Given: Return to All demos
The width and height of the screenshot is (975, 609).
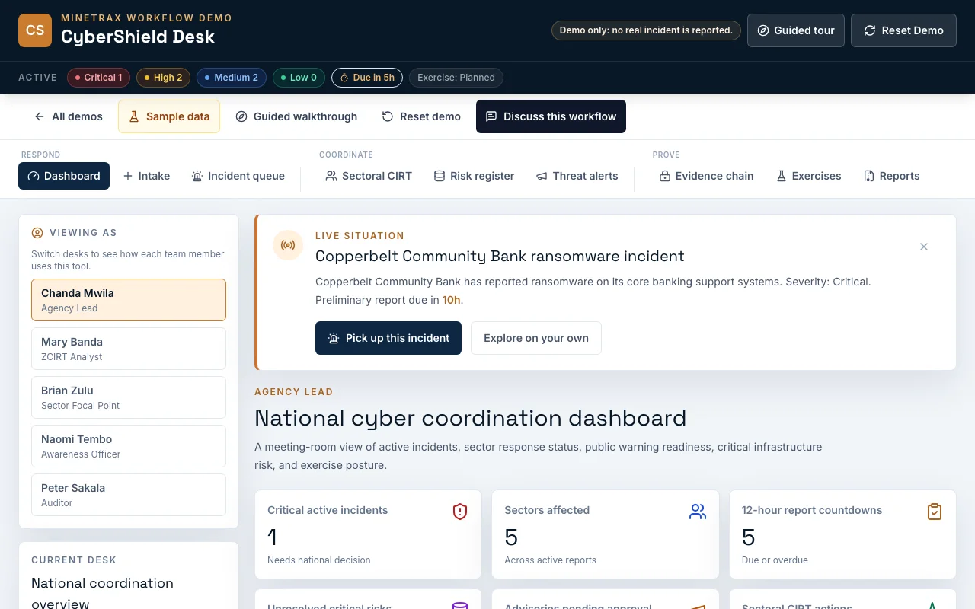Looking at the screenshot, I should point(69,116).
